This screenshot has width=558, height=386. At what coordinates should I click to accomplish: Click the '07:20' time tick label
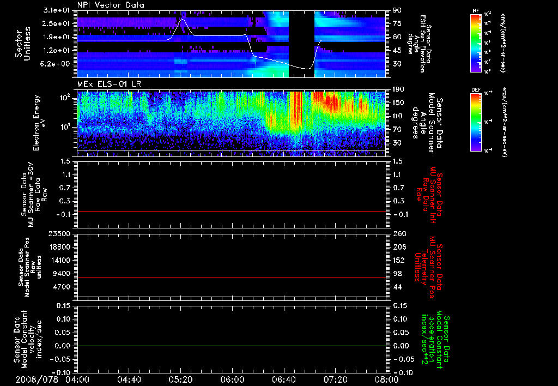(x=335, y=379)
